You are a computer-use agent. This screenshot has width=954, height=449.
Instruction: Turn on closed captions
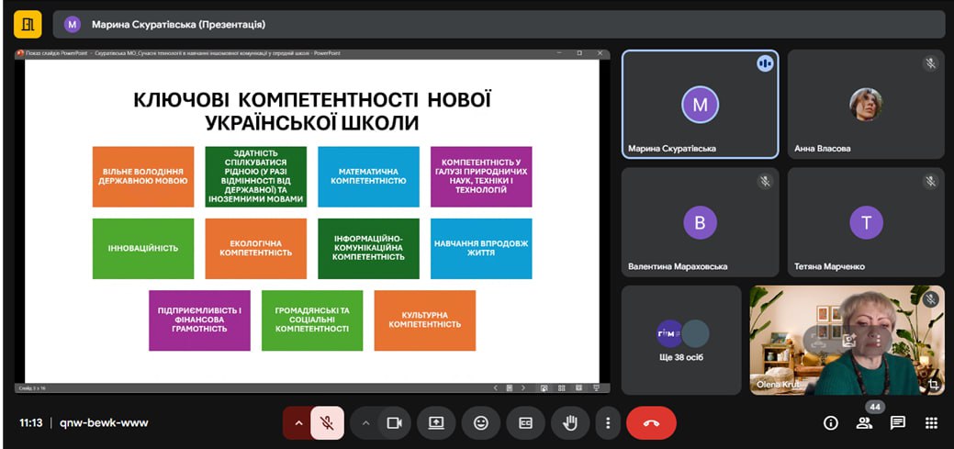[526, 423]
